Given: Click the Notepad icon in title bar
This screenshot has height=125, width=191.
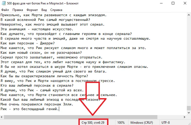Looking at the screenshot, I should pyautogui.click(x=4, y=3).
